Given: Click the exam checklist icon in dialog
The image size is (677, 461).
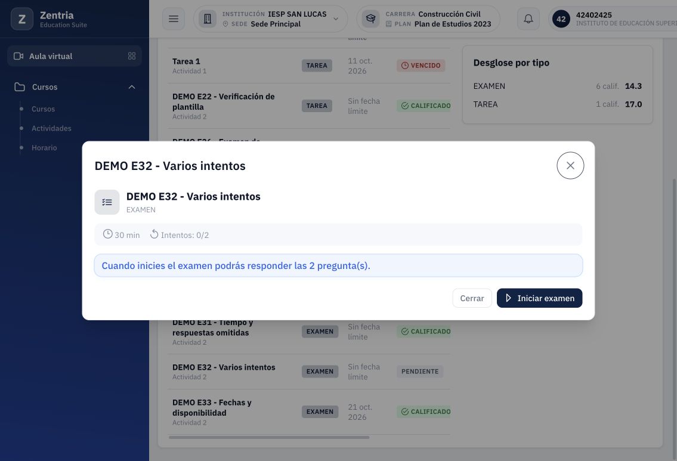Looking at the screenshot, I should (x=107, y=202).
